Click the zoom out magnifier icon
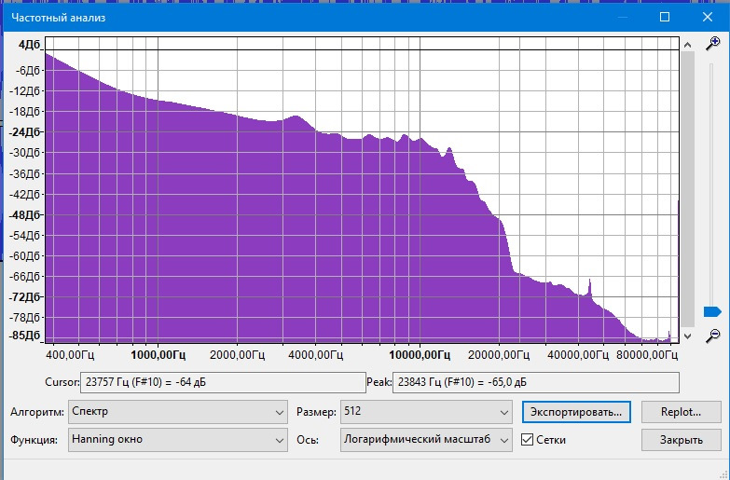 (x=712, y=335)
